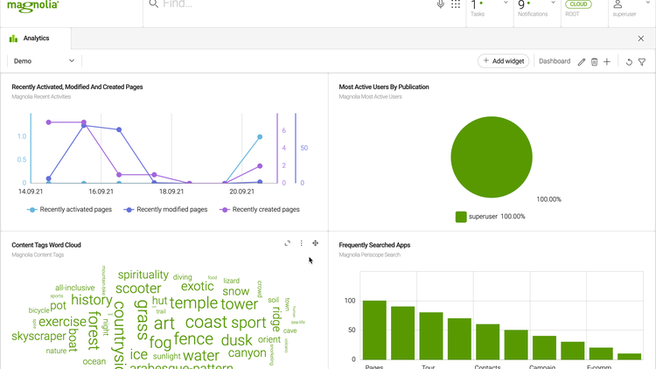The height and width of the screenshot is (369, 656).
Task: Toggle superuser legend entry in pie chart
Action: 491,217
